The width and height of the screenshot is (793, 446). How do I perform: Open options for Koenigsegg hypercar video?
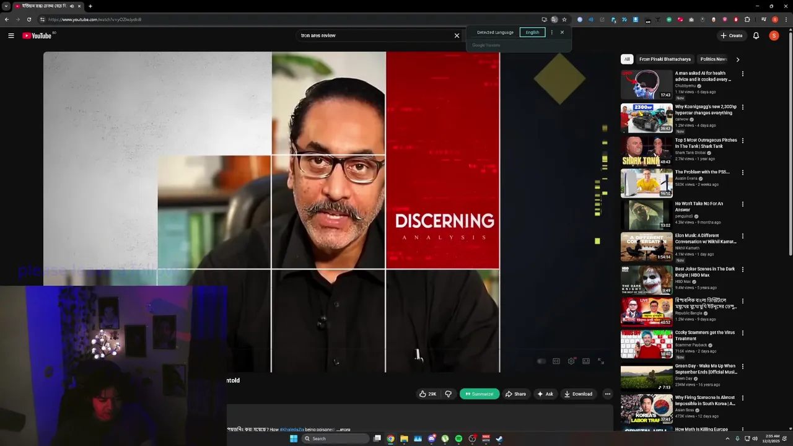pyautogui.click(x=743, y=107)
